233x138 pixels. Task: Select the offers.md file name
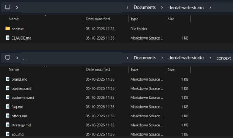tap(19, 116)
